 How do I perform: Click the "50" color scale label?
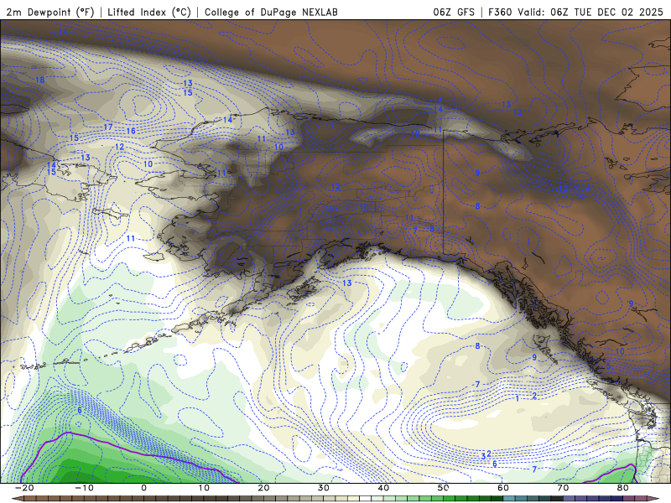pos(444,488)
